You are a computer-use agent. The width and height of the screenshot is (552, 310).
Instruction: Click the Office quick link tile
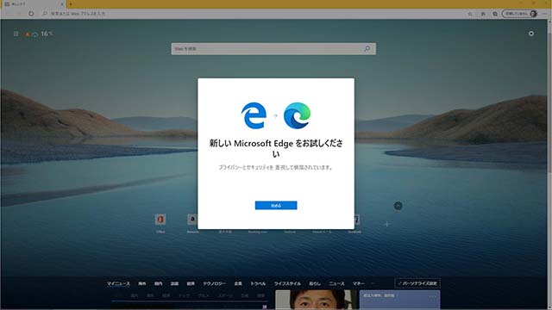click(160, 223)
